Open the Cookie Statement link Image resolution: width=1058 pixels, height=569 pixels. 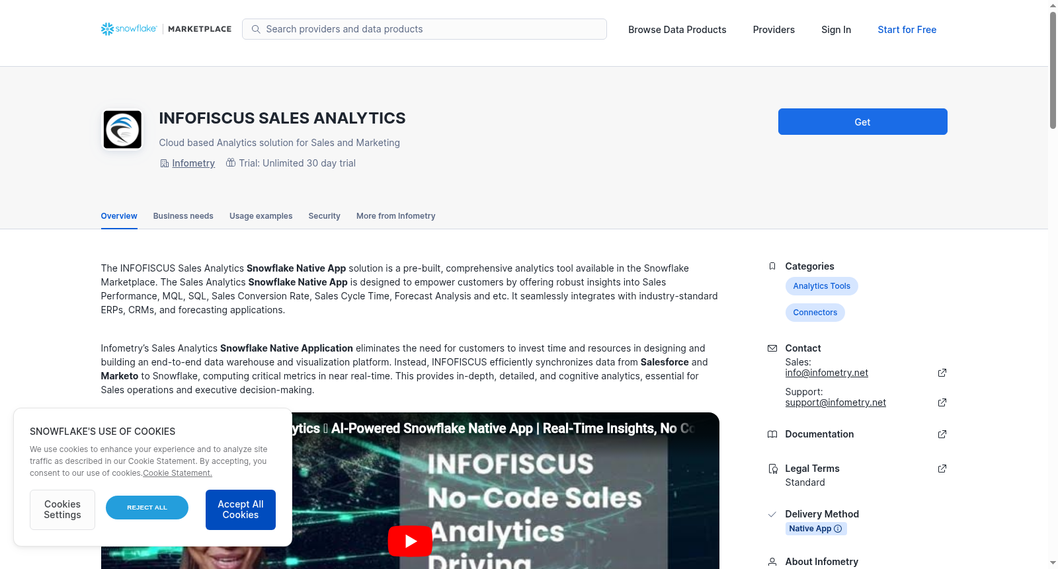[177, 473]
